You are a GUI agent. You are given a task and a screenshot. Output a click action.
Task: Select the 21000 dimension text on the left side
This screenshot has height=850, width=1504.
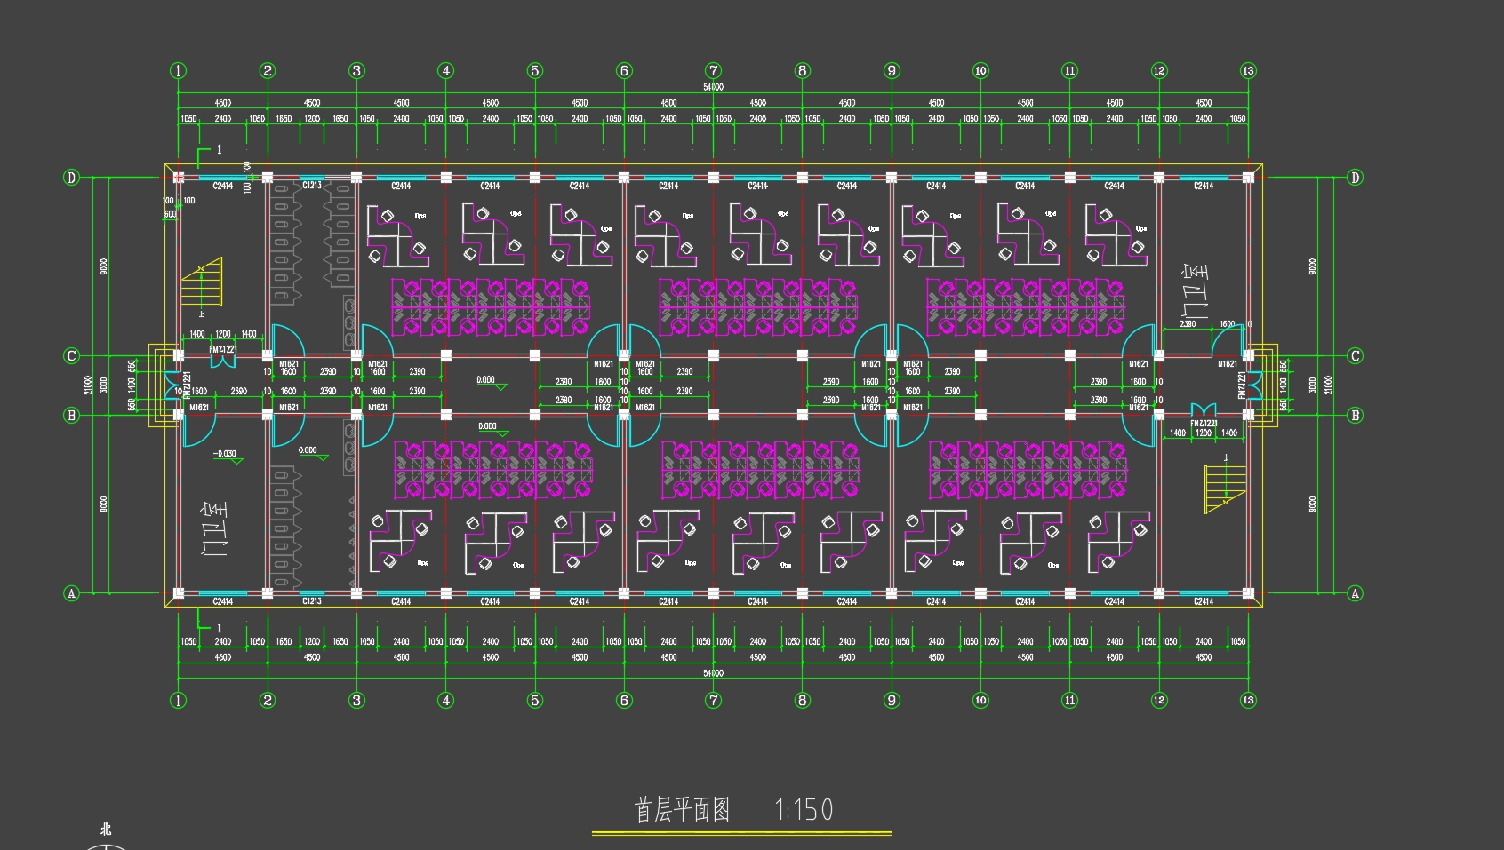[x=88, y=385]
